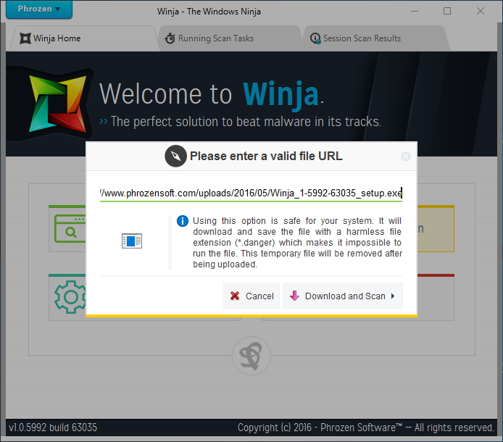The width and height of the screenshot is (503, 442).
Task: Click the compass icon in the dialog header
Action: 175,156
